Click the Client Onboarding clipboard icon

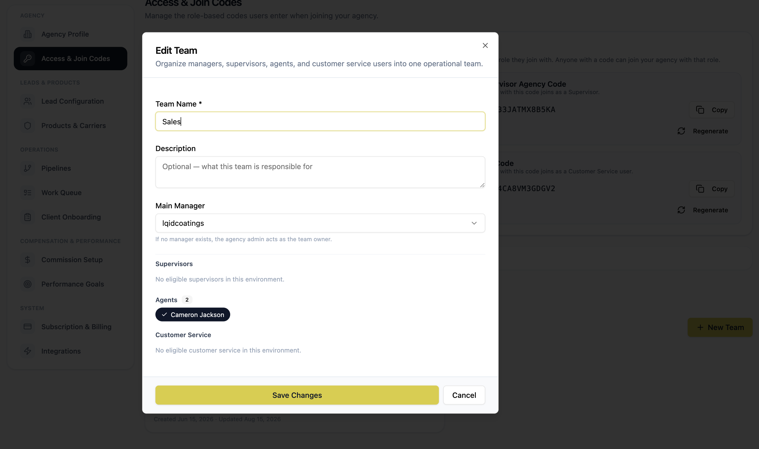click(x=28, y=217)
